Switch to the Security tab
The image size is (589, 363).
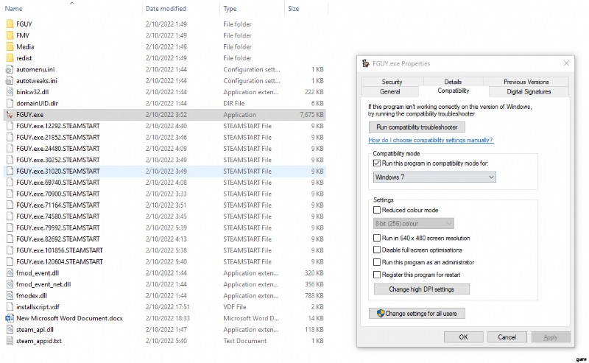(x=392, y=82)
